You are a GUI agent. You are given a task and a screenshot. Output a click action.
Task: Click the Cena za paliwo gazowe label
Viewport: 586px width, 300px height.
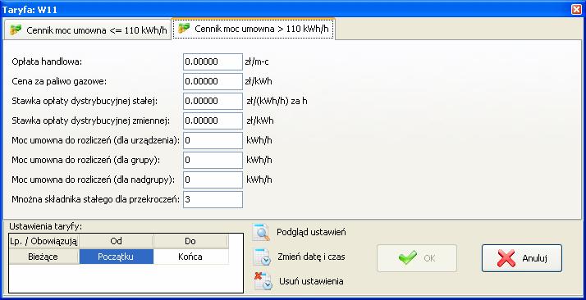click(59, 82)
